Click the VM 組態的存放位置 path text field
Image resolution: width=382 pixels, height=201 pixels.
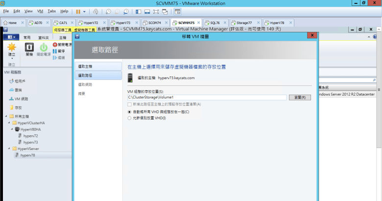click(x=207, y=98)
